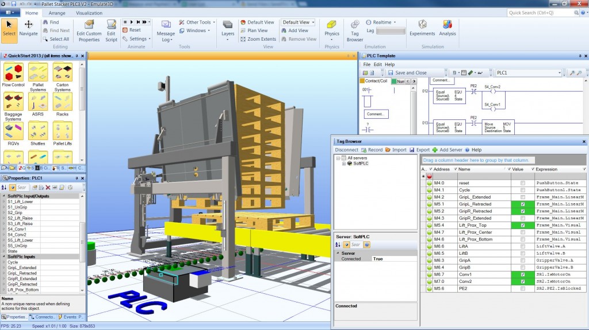
Task: Open Baggage Systems catalog
Action: (x=13, y=107)
